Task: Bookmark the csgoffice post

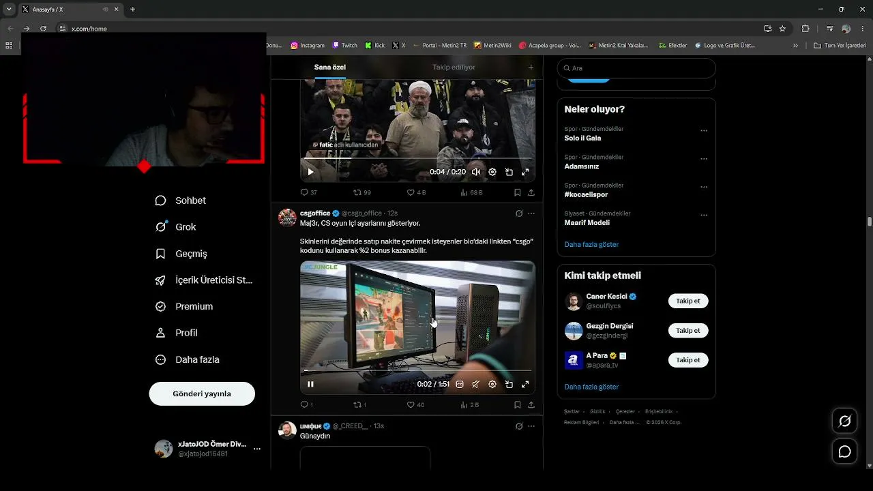Action: (518, 404)
